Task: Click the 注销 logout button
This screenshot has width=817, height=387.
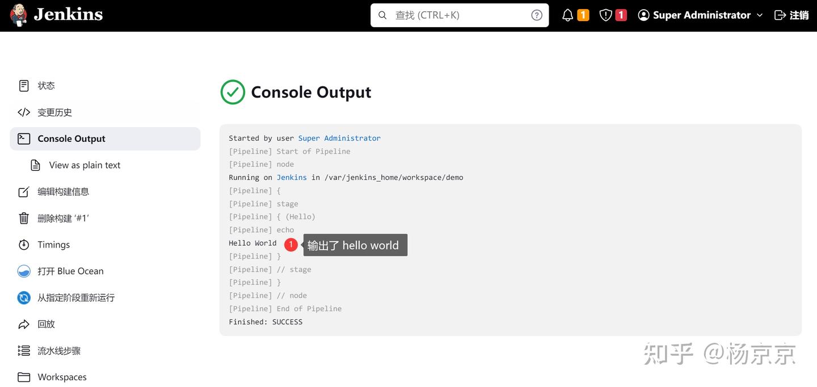Action: pos(791,15)
